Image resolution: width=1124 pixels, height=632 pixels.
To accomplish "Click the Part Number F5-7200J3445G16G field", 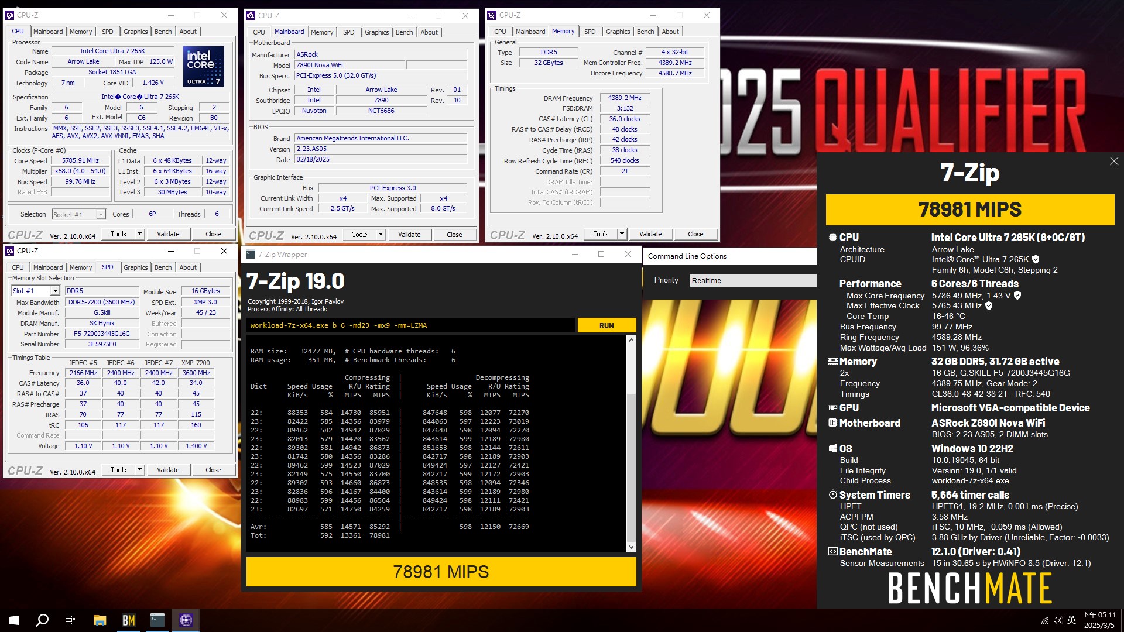I will coord(101,334).
